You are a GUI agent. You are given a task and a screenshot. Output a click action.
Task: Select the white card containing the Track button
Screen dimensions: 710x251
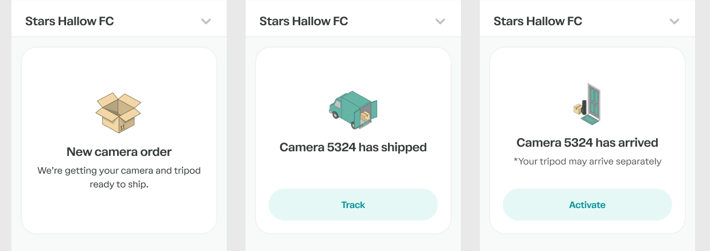tap(353, 172)
